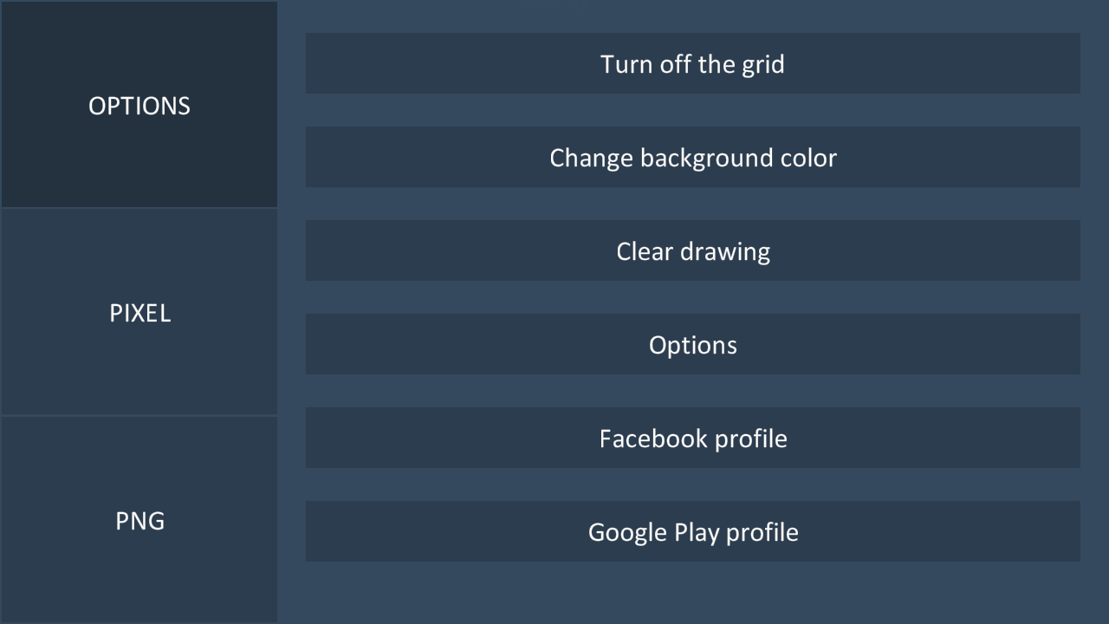Image resolution: width=1109 pixels, height=624 pixels.
Task: Click Change background color
Action: coord(692,157)
